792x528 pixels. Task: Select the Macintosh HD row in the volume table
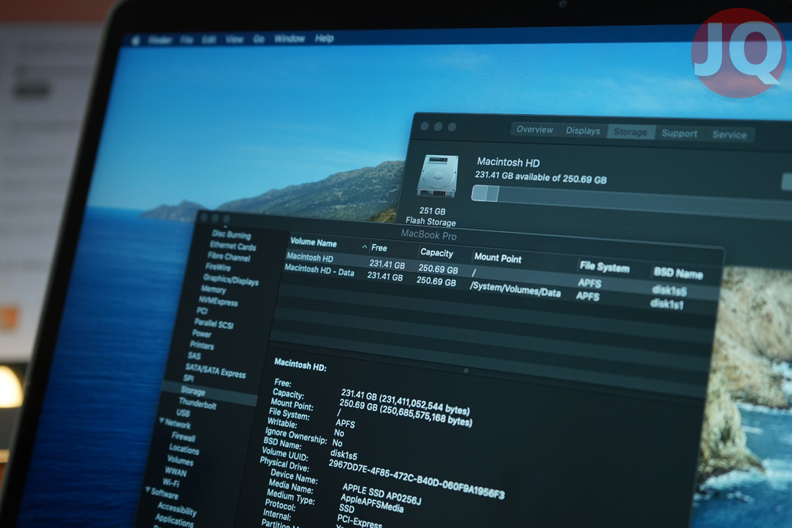503,273
